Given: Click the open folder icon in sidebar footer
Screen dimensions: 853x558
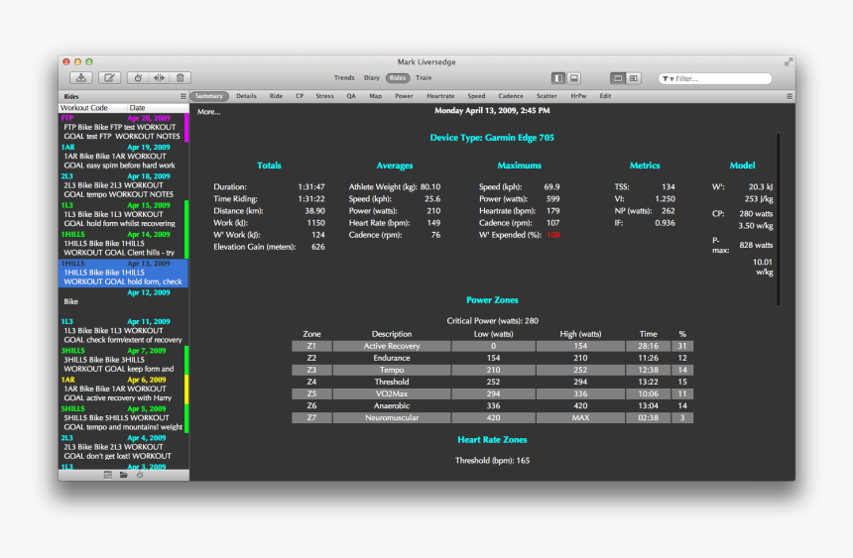Looking at the screenshot, I should tap(124, 475).
